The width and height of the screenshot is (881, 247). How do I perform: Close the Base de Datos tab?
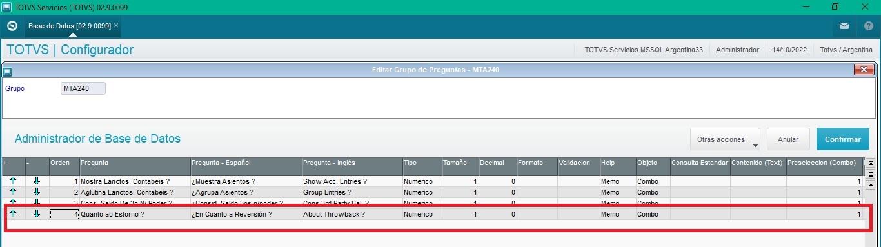point(116,26)
